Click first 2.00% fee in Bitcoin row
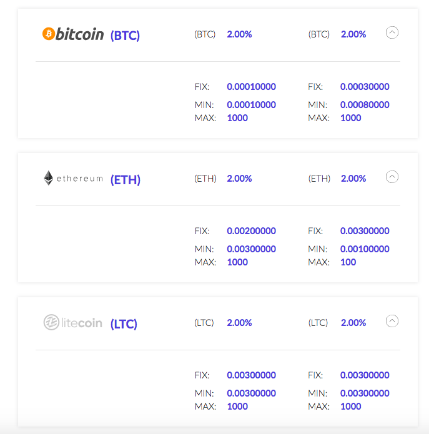The image size is (429, 434). 239,34
